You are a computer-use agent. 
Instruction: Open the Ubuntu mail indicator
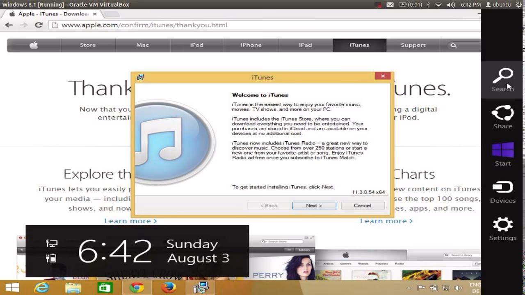(390, 5)
